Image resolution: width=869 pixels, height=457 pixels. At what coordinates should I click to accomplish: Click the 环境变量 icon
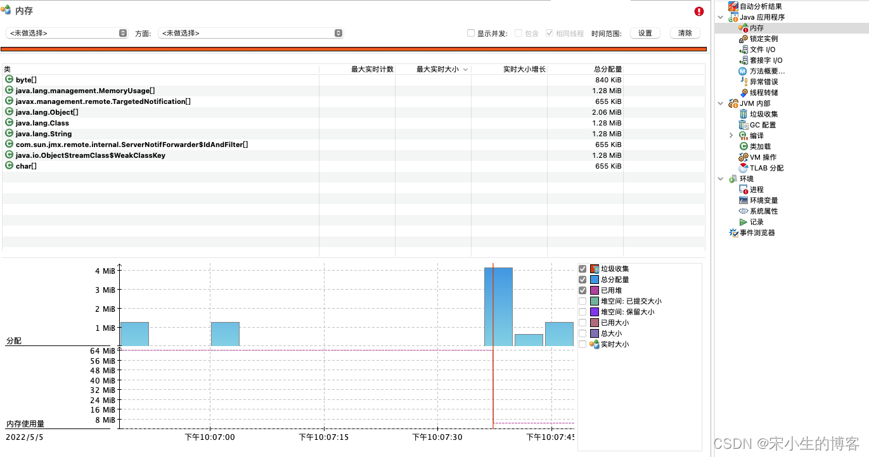pyautogui.click(x=743, y=200)
